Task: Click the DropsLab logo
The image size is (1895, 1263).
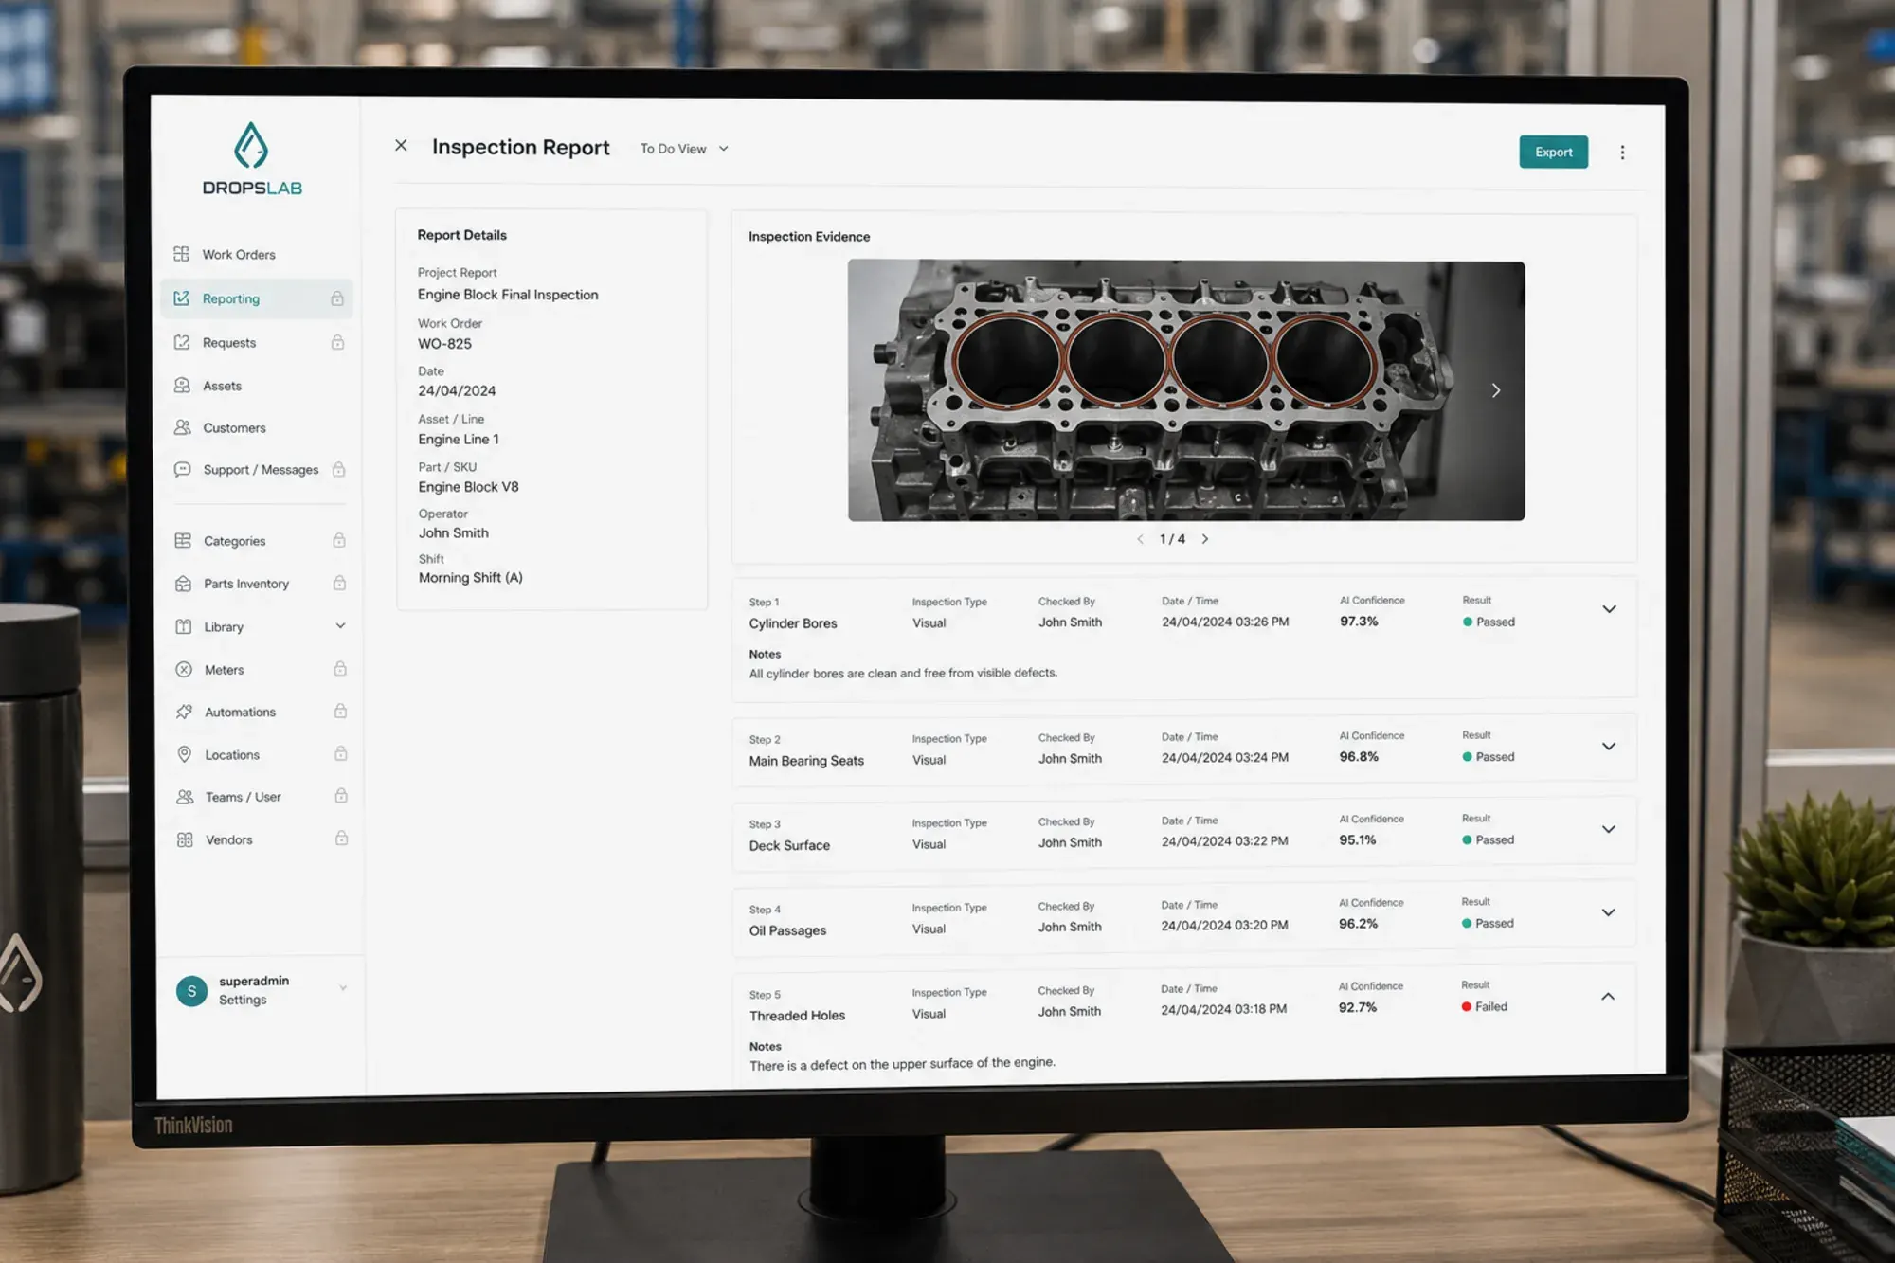Action: [x=252, y=159]
